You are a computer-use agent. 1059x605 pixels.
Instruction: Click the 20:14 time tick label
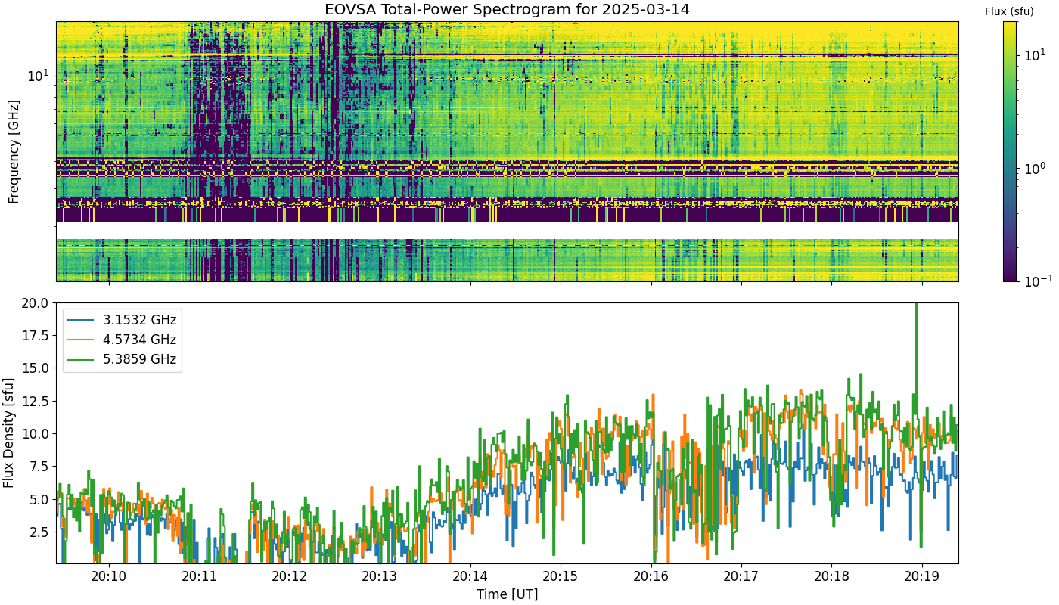pyautogui.click(x=470, y=577)
